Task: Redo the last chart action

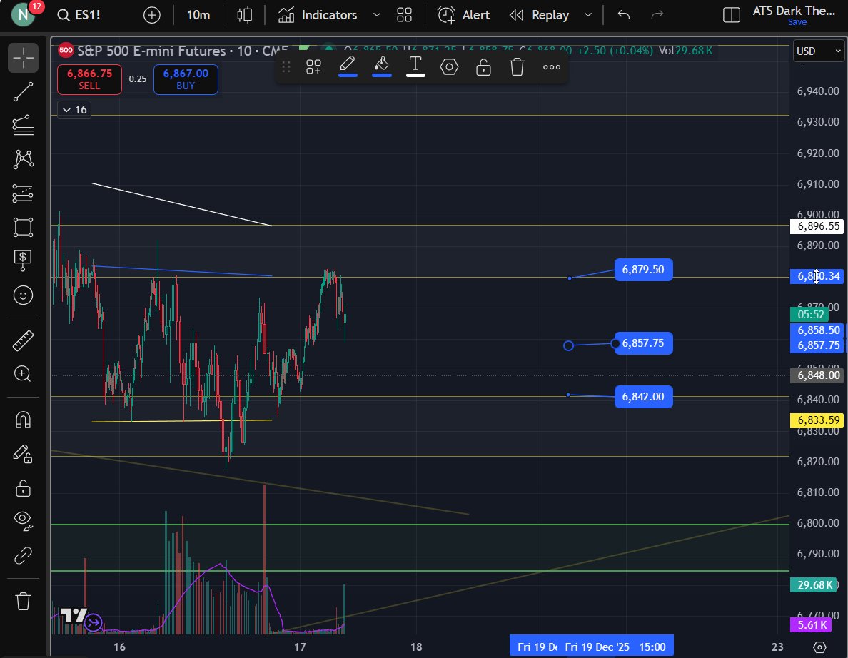Action: coord(657,15)
